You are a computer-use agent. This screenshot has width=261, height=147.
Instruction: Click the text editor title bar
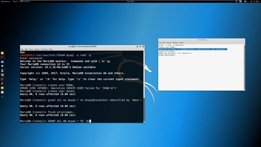tap(201, 40)
